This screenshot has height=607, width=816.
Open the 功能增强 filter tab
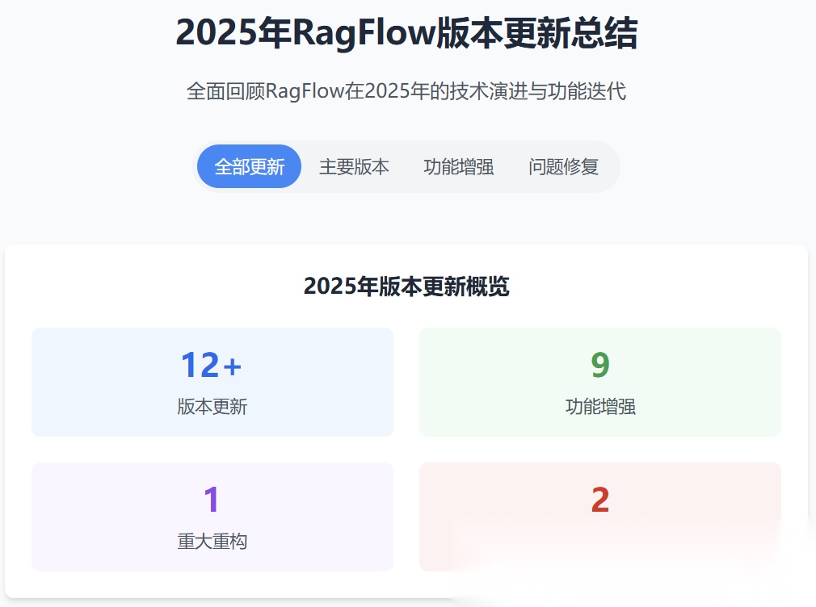tap(458, 166)
